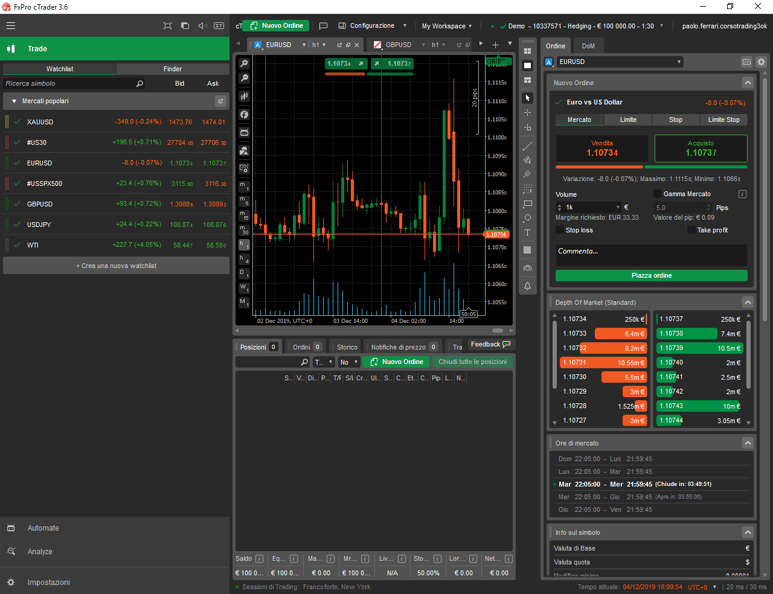Click the sound speaker icon in header
This screenshot has height=594, width=773.
tap(202, 25)
